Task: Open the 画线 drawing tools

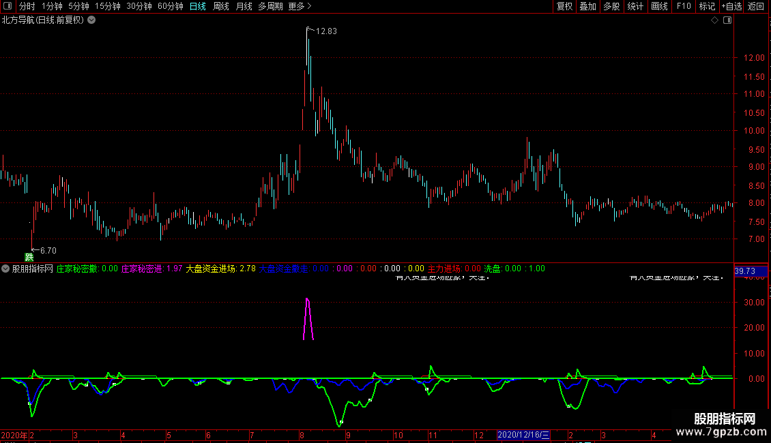Action: (659, 6)
